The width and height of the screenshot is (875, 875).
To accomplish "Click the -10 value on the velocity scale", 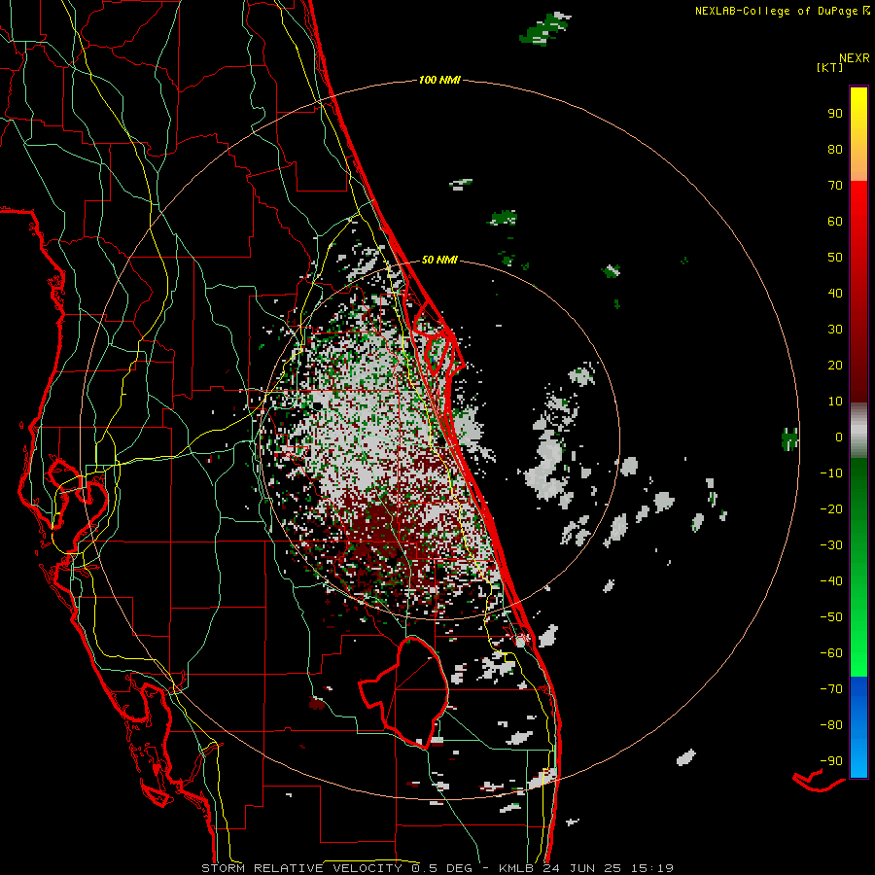I will [x=831, y=473].
